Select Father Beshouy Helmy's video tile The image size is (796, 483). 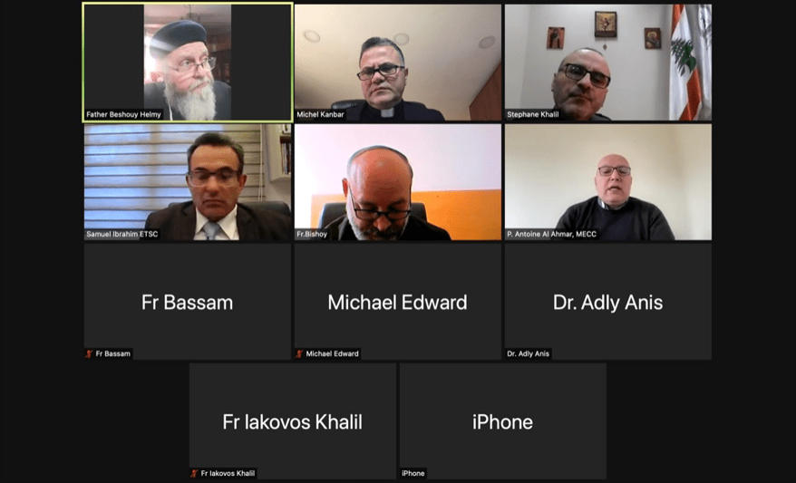click(x=188, y=63)
